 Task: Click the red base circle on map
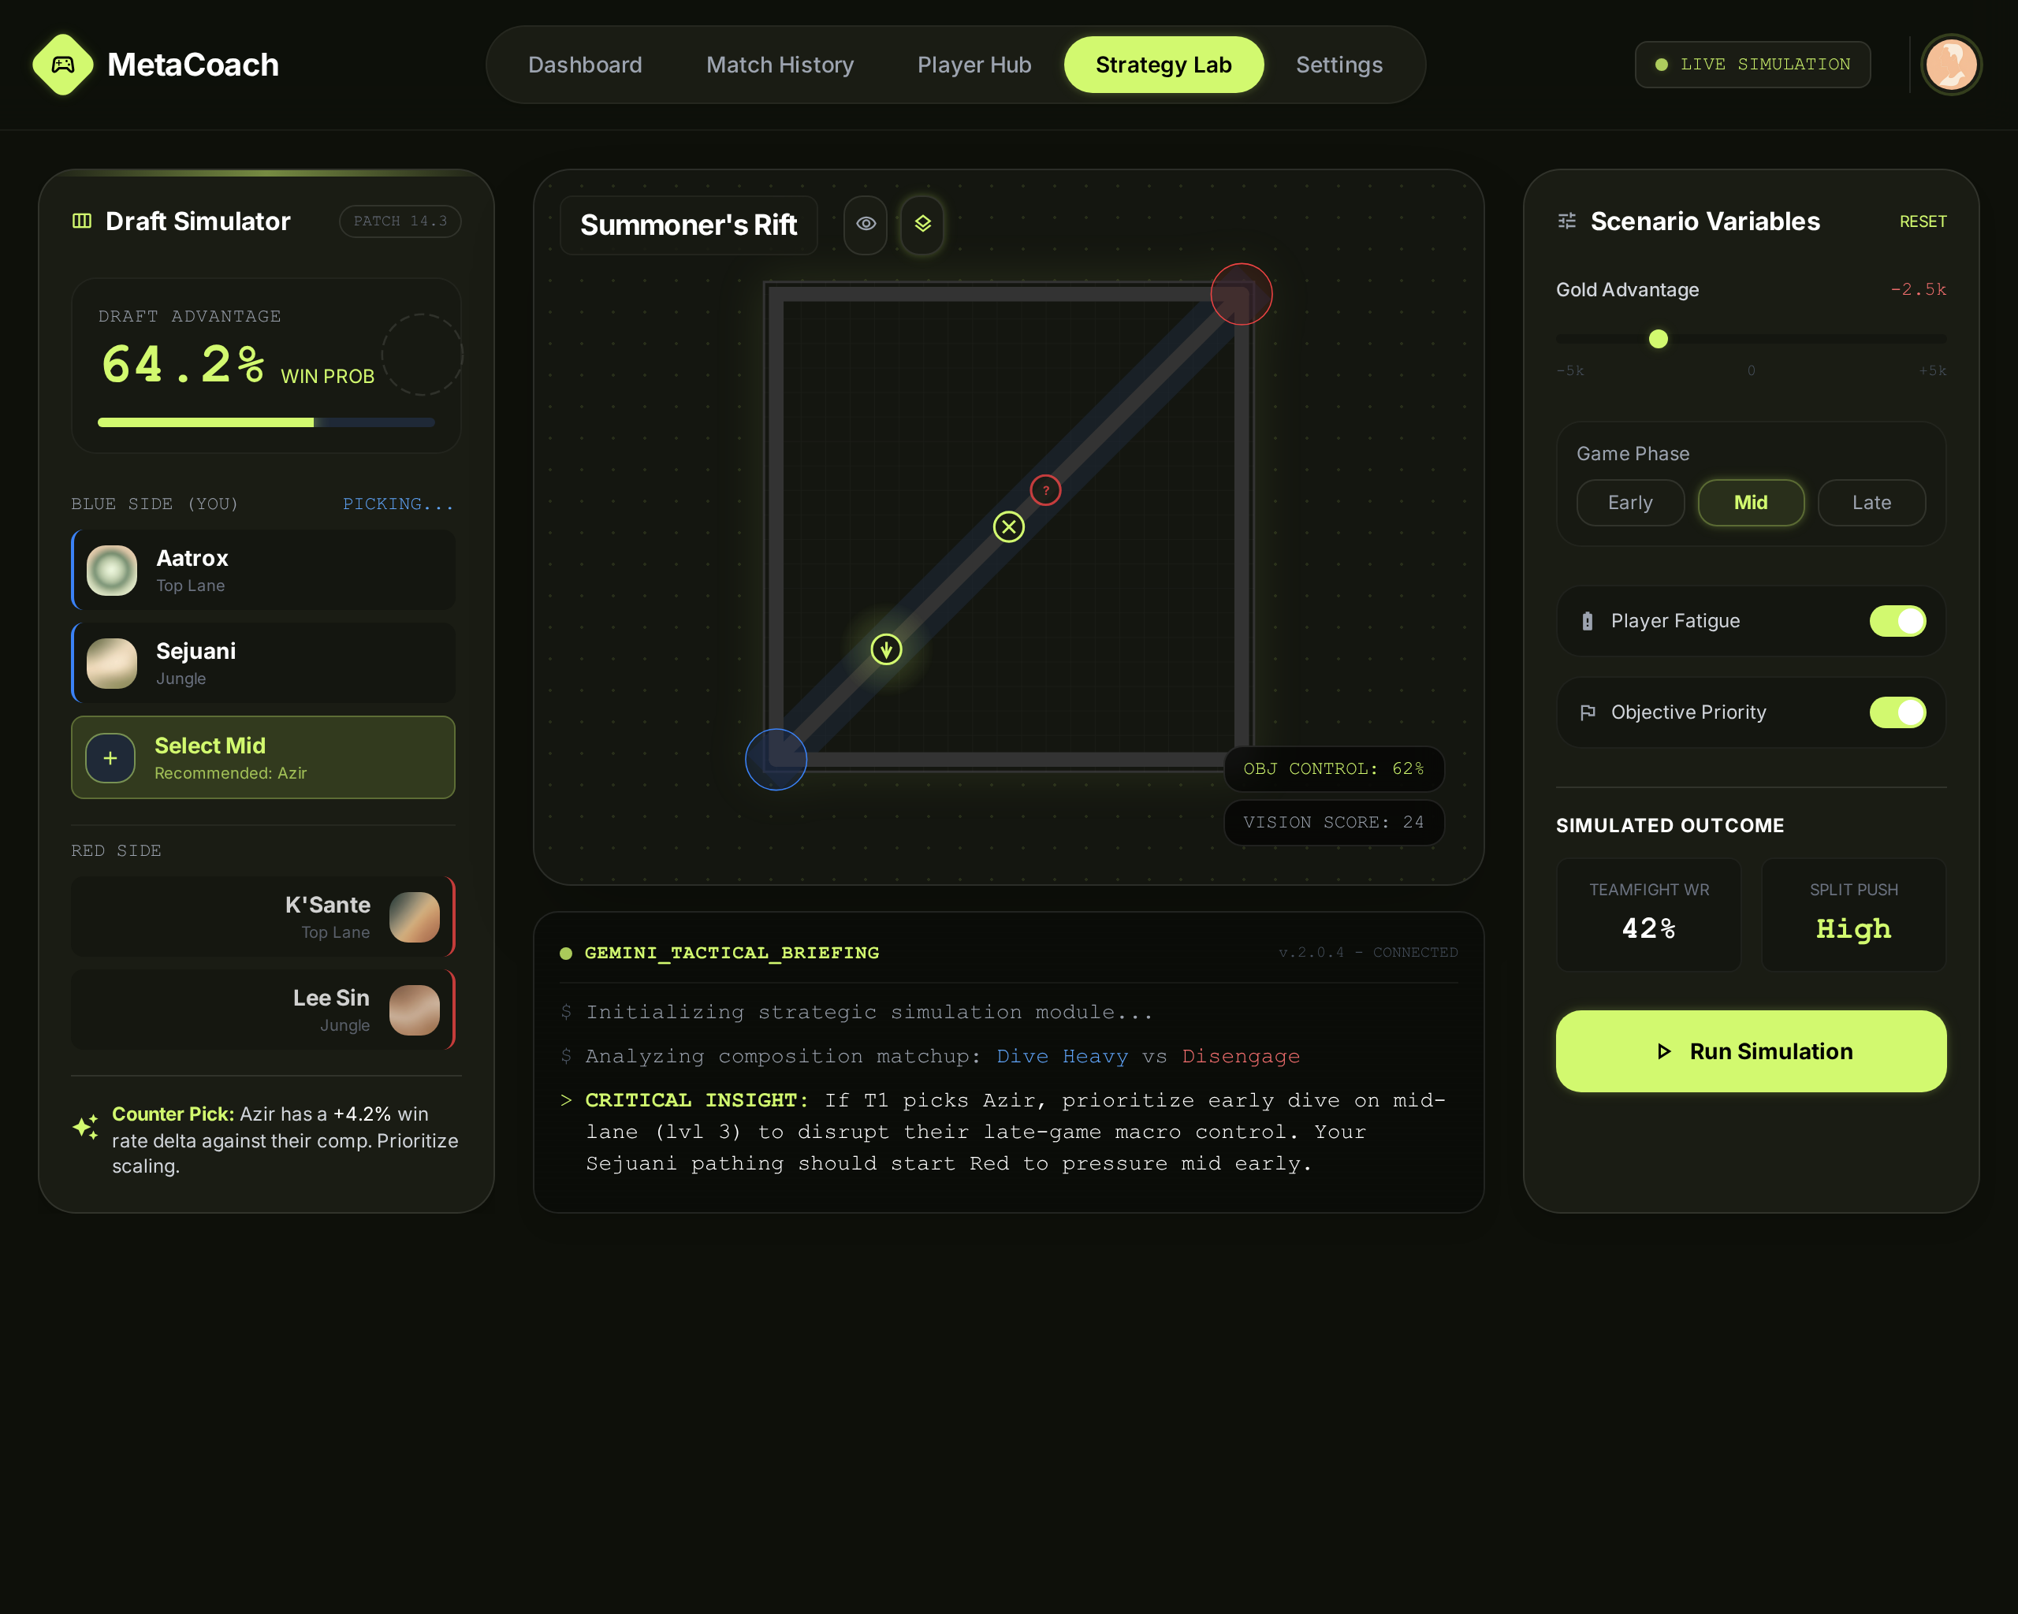point(1241,295)
